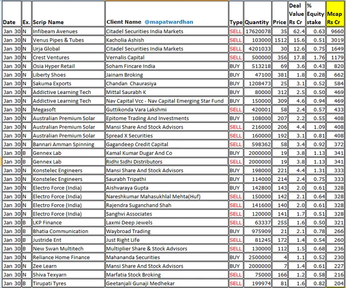
Task: Click the 'Mahananda Securities' client cell
Action: 167,258
